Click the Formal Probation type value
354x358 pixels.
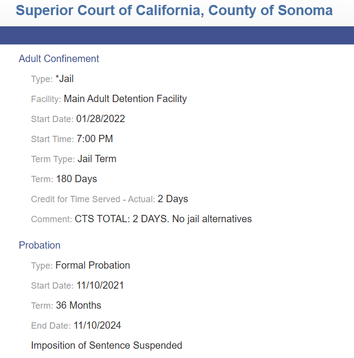93,265
